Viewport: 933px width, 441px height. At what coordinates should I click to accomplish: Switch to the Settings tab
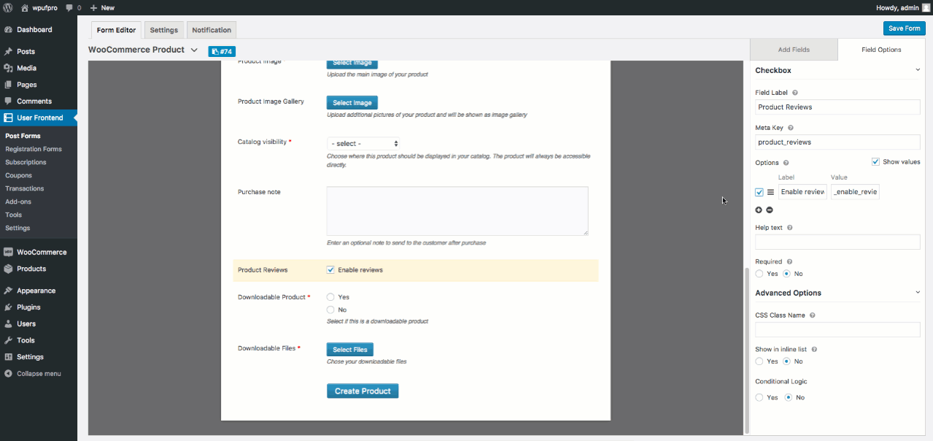coord(164,30)
